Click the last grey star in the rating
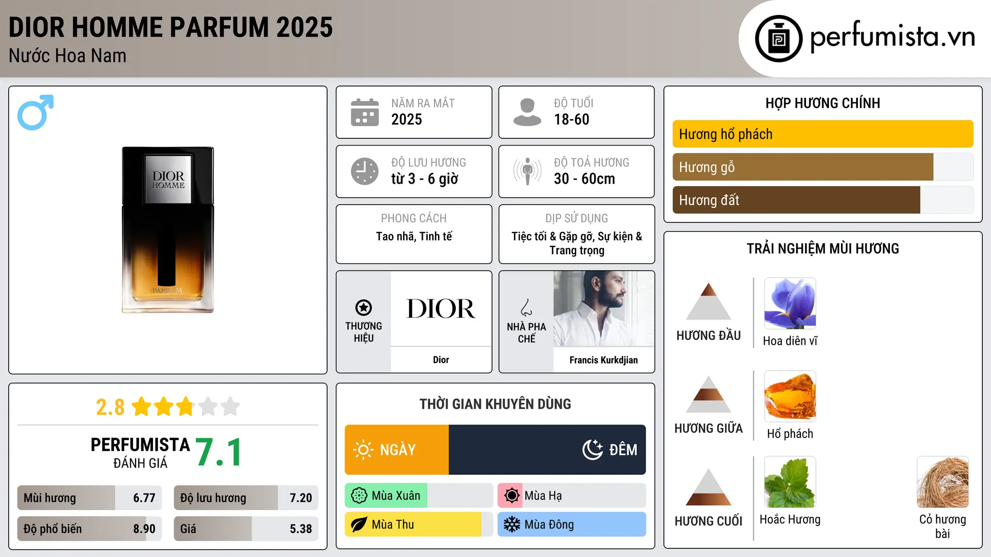 (x=230, y=407)
